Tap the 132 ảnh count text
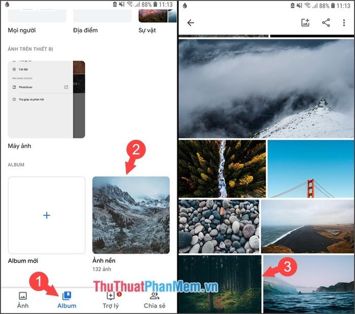The width and height of the screenshot is (355, 314). click(x=101, y=269)
